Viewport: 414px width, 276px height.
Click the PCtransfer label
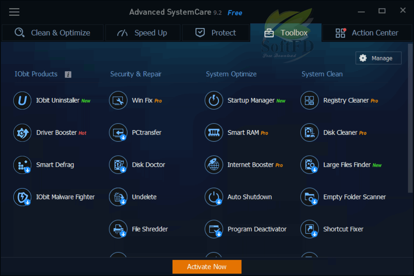pyautogui.click(x=146, y=132)
